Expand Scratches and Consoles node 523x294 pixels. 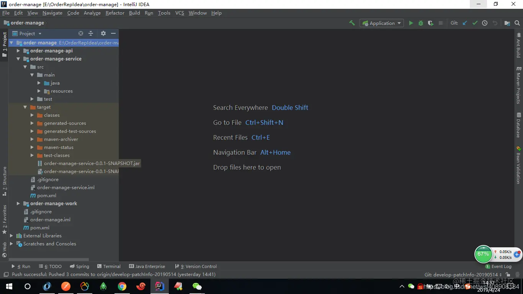tap(11, 244)
